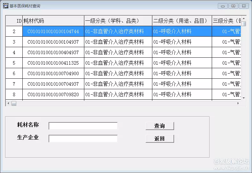Select the 二级分类（用途、品目） column header
Viewport: 252px width, 173px height.
(x=182, y=21)
